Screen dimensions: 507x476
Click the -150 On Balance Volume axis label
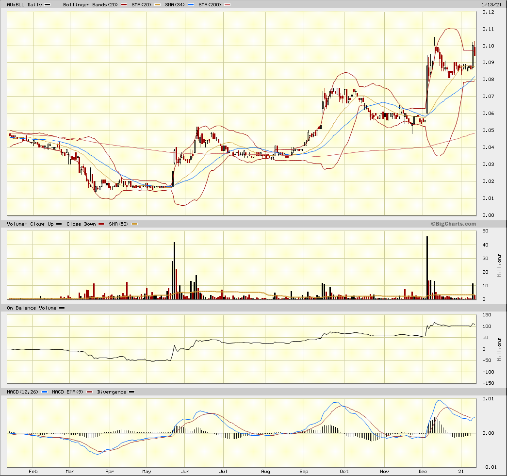point(488,383)
